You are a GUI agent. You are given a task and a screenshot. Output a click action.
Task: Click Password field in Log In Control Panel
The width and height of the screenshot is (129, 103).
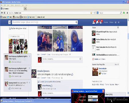click(93, 100)
